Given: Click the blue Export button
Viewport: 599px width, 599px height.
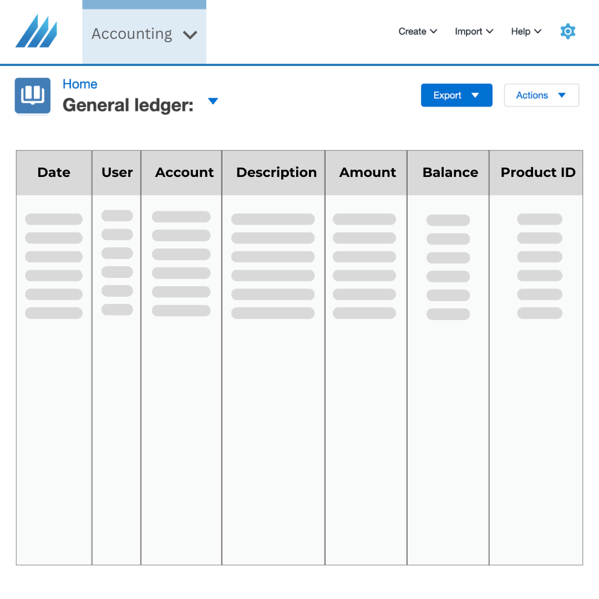Looking at the screenshot, I should click(x=456, y=95).
